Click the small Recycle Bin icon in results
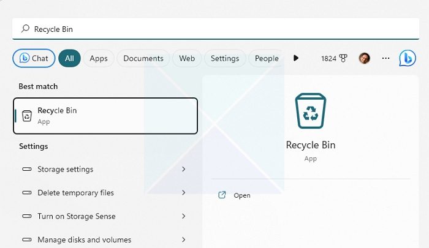 [27, 116]
